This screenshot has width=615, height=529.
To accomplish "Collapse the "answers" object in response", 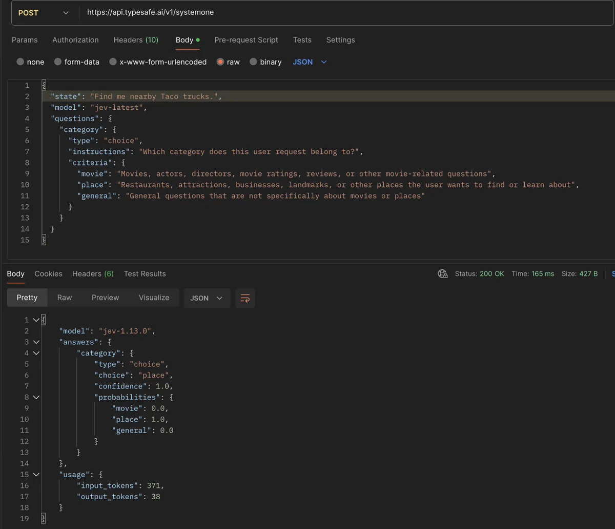I will click(36, 342).
